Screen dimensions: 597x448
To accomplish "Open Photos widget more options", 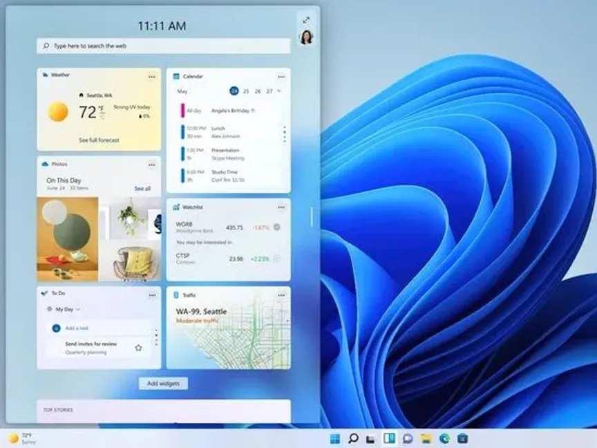I will click(x=152, y=165).
